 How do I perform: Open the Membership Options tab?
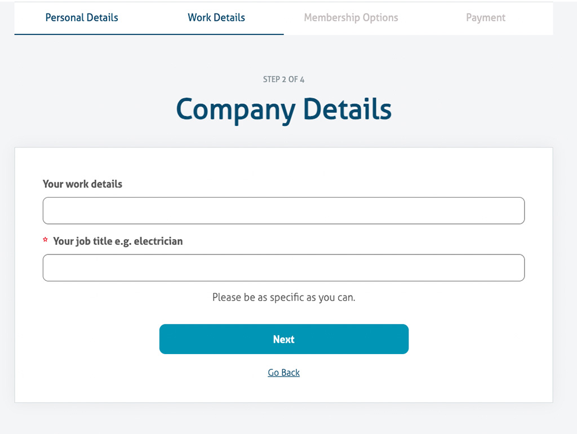point(351,17)
